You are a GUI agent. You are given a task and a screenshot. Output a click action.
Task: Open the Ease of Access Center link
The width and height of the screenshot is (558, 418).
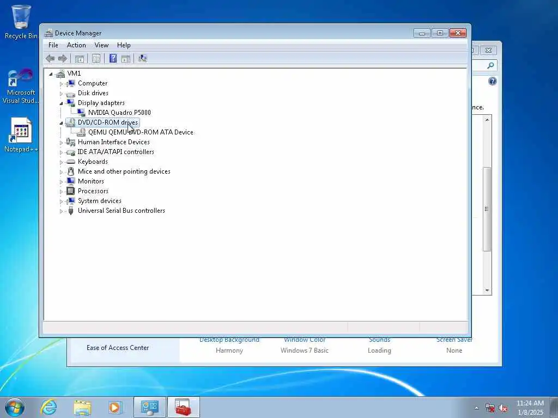[x=118, y=348]
